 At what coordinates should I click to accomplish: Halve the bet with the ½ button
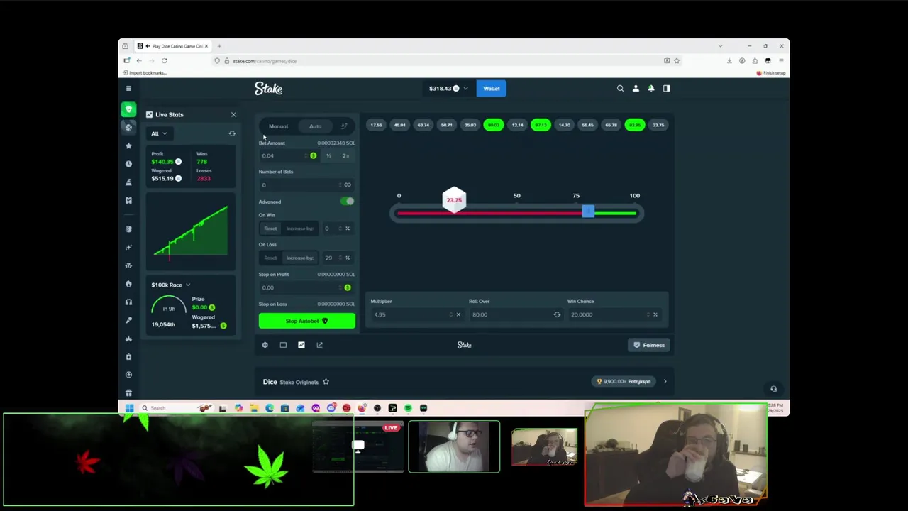(328, 155)
